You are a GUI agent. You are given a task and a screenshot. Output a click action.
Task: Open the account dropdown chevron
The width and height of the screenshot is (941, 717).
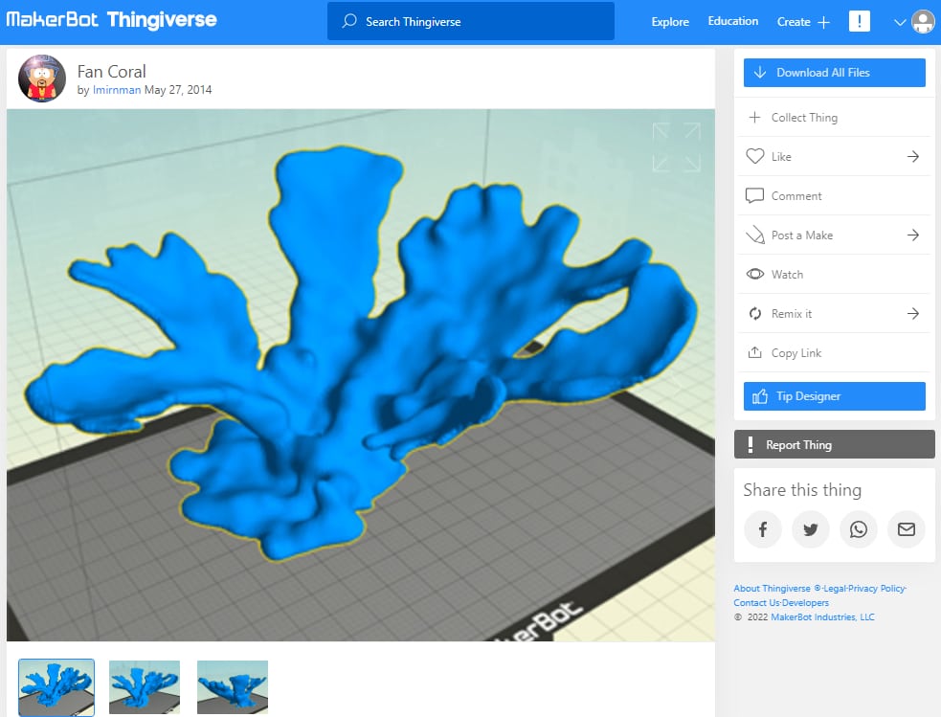(x=898, y=20)
